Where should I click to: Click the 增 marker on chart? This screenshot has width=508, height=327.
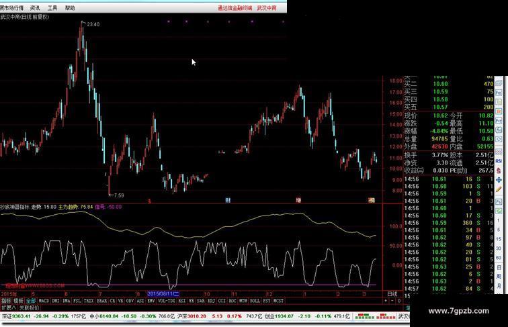click(x=298, y=200)
